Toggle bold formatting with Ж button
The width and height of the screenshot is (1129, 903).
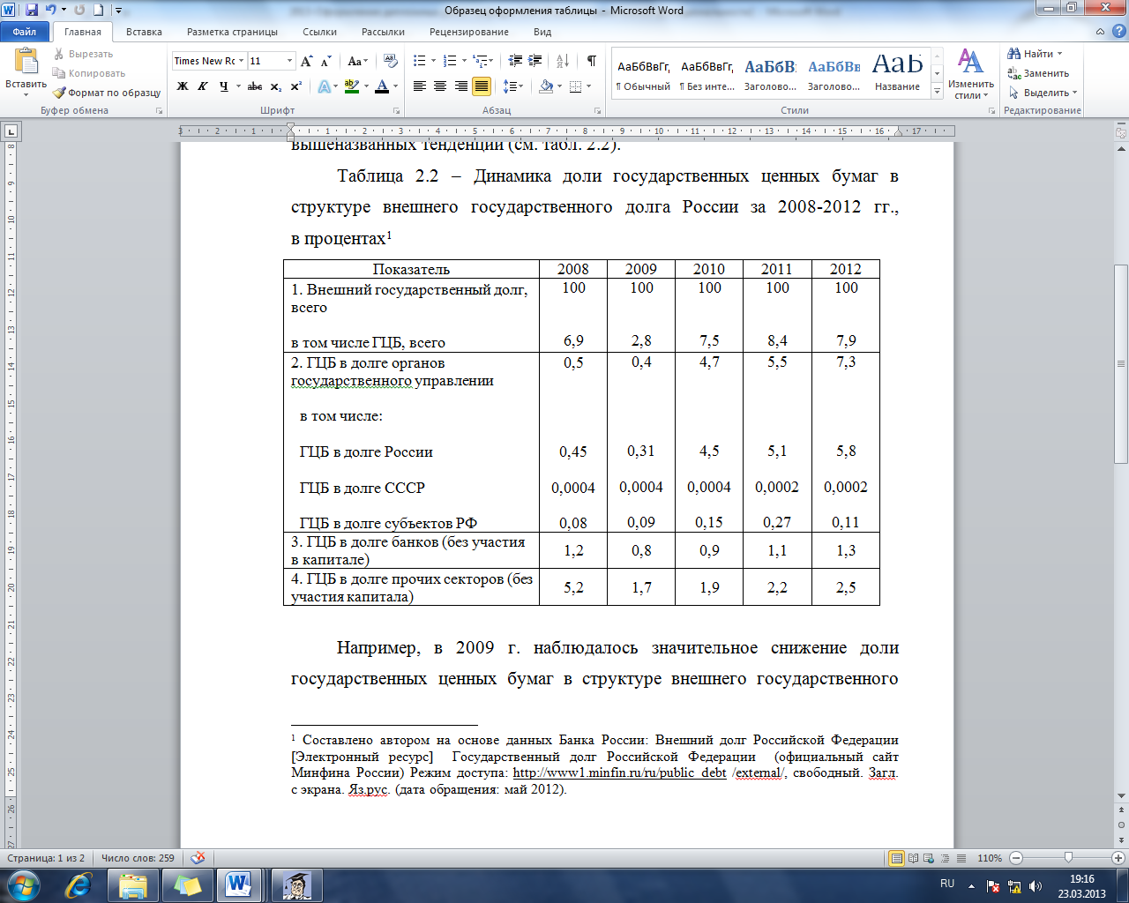(x=183, y=86)
